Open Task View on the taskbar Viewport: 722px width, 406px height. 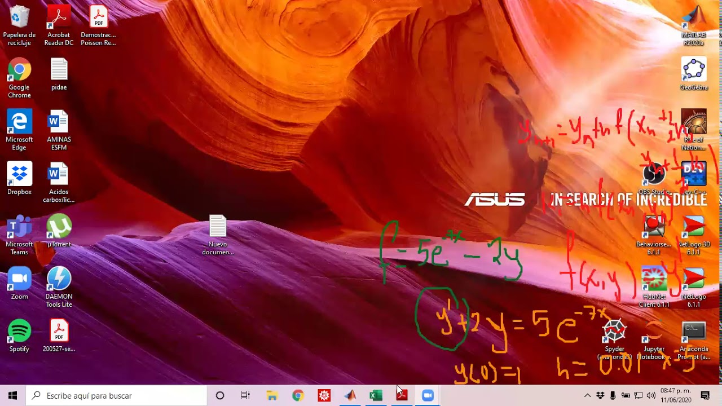pyautogui.click(x=245, y=395)
